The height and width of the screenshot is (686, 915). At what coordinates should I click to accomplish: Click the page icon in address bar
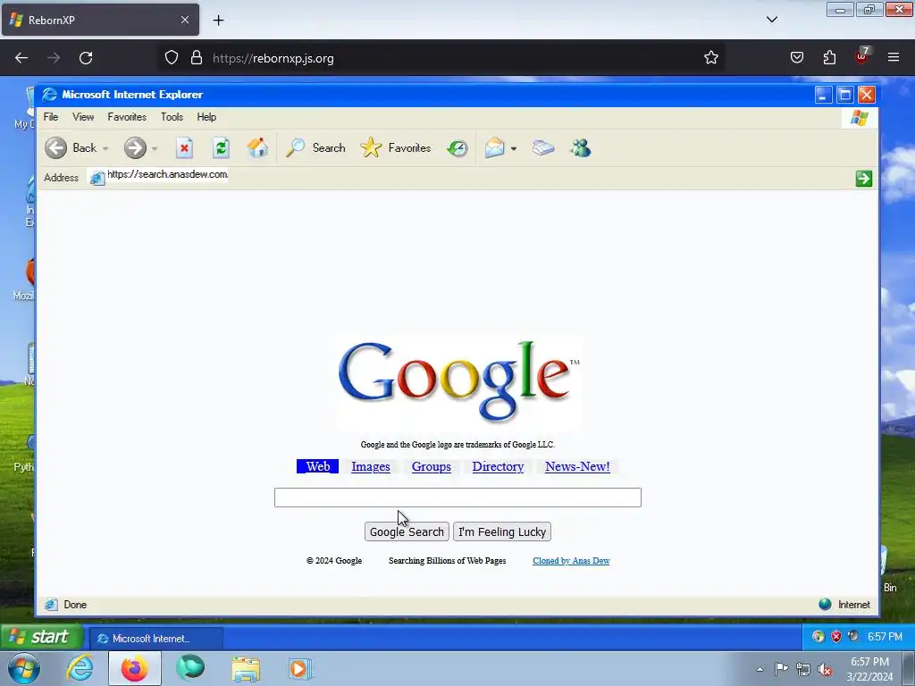pos(97,178)
